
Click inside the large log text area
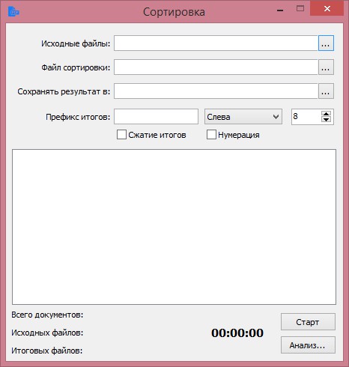click(174, 227)
